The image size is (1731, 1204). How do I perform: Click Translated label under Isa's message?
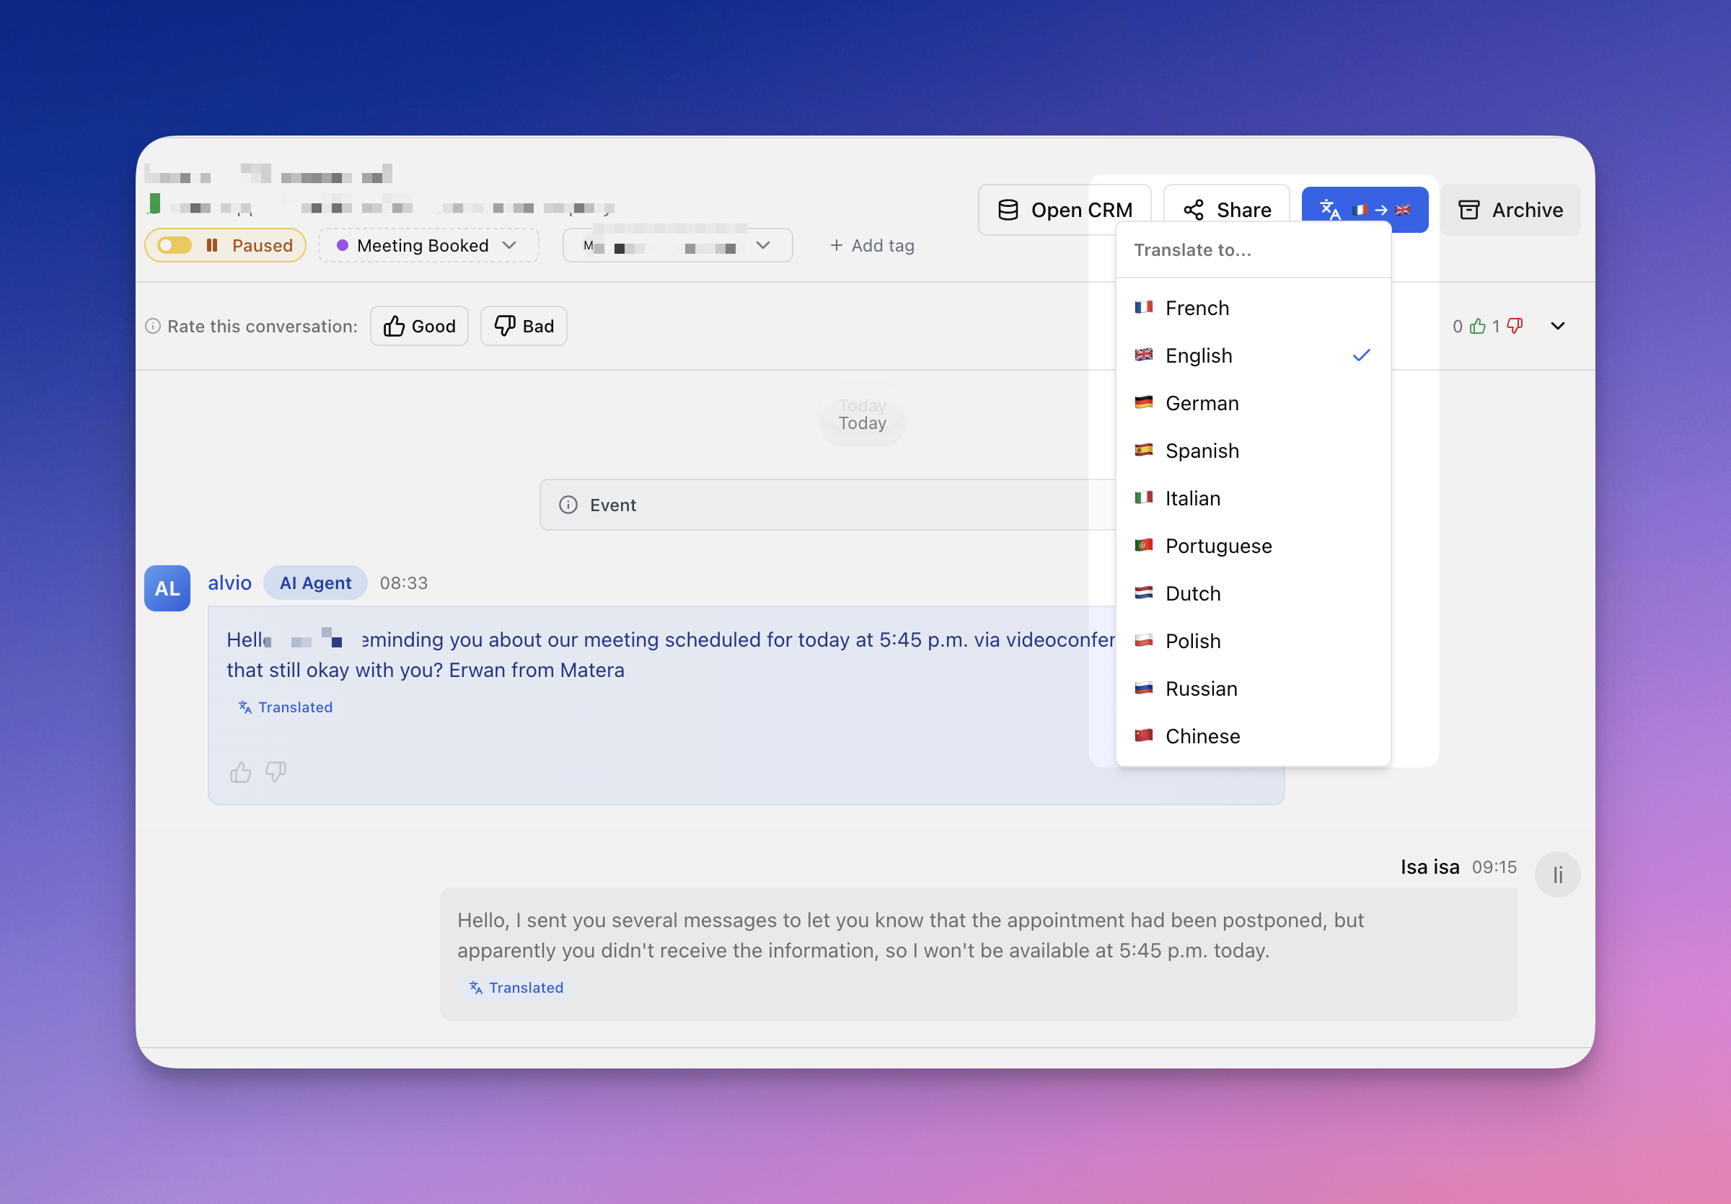coord(516,987)
